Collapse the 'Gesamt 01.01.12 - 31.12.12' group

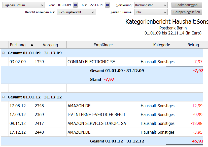pyautogui.click(x=3, y=97)
